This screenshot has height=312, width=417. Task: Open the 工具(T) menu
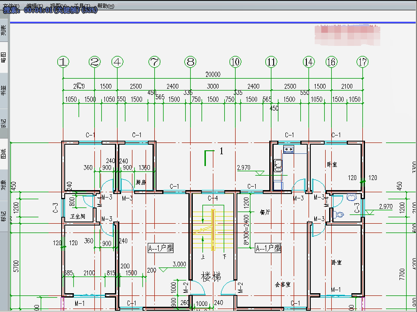[x=82, y=6]
